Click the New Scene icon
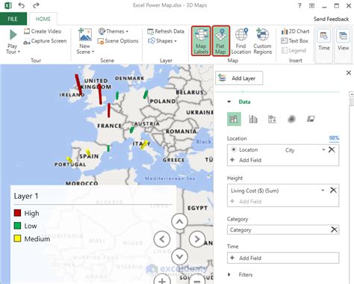This screenshot has width=354, height=284. tap(85, 35)
